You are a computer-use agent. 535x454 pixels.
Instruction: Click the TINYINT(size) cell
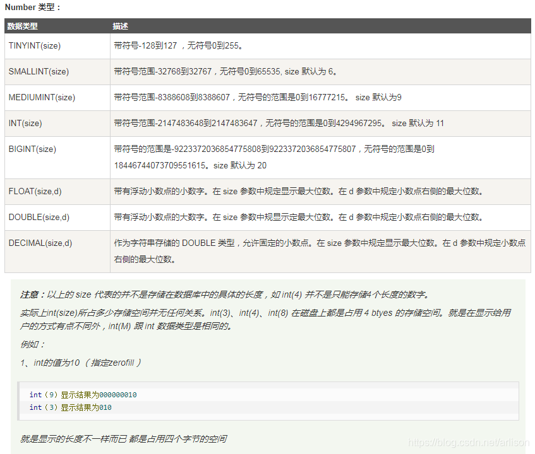pos(57,46)
